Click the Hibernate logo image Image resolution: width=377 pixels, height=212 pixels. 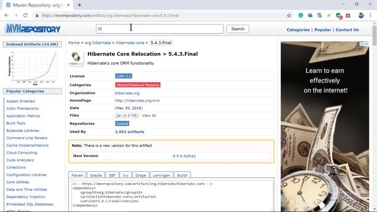click(76, 58)
